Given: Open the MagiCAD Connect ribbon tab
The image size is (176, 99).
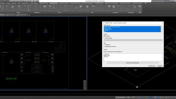Looking at the screenshot, I should click(x=137, y=3).
